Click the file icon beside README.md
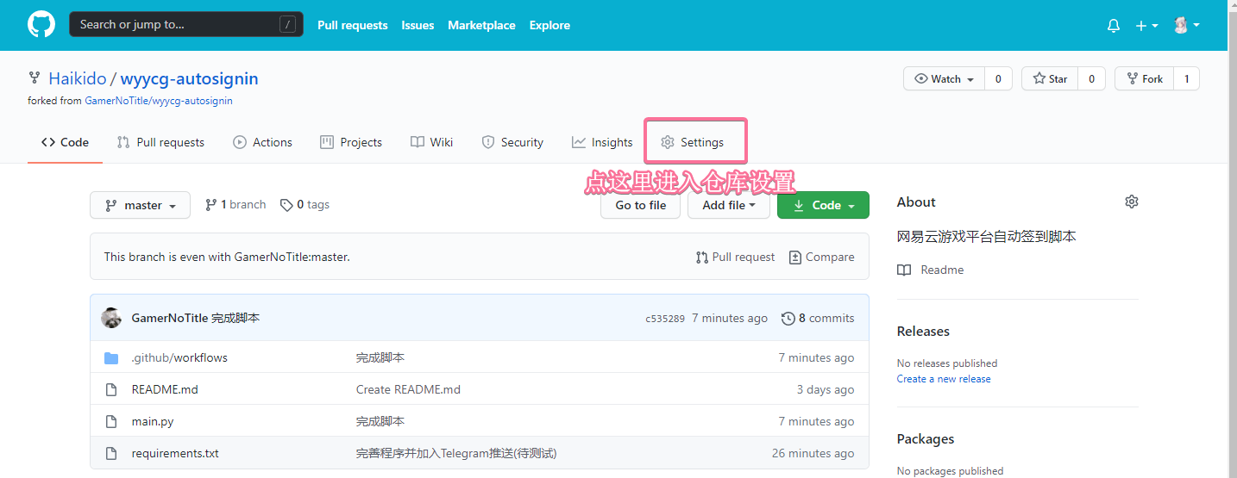The height and width of the screenshot is (478, 1237). (x=111, y=389)
